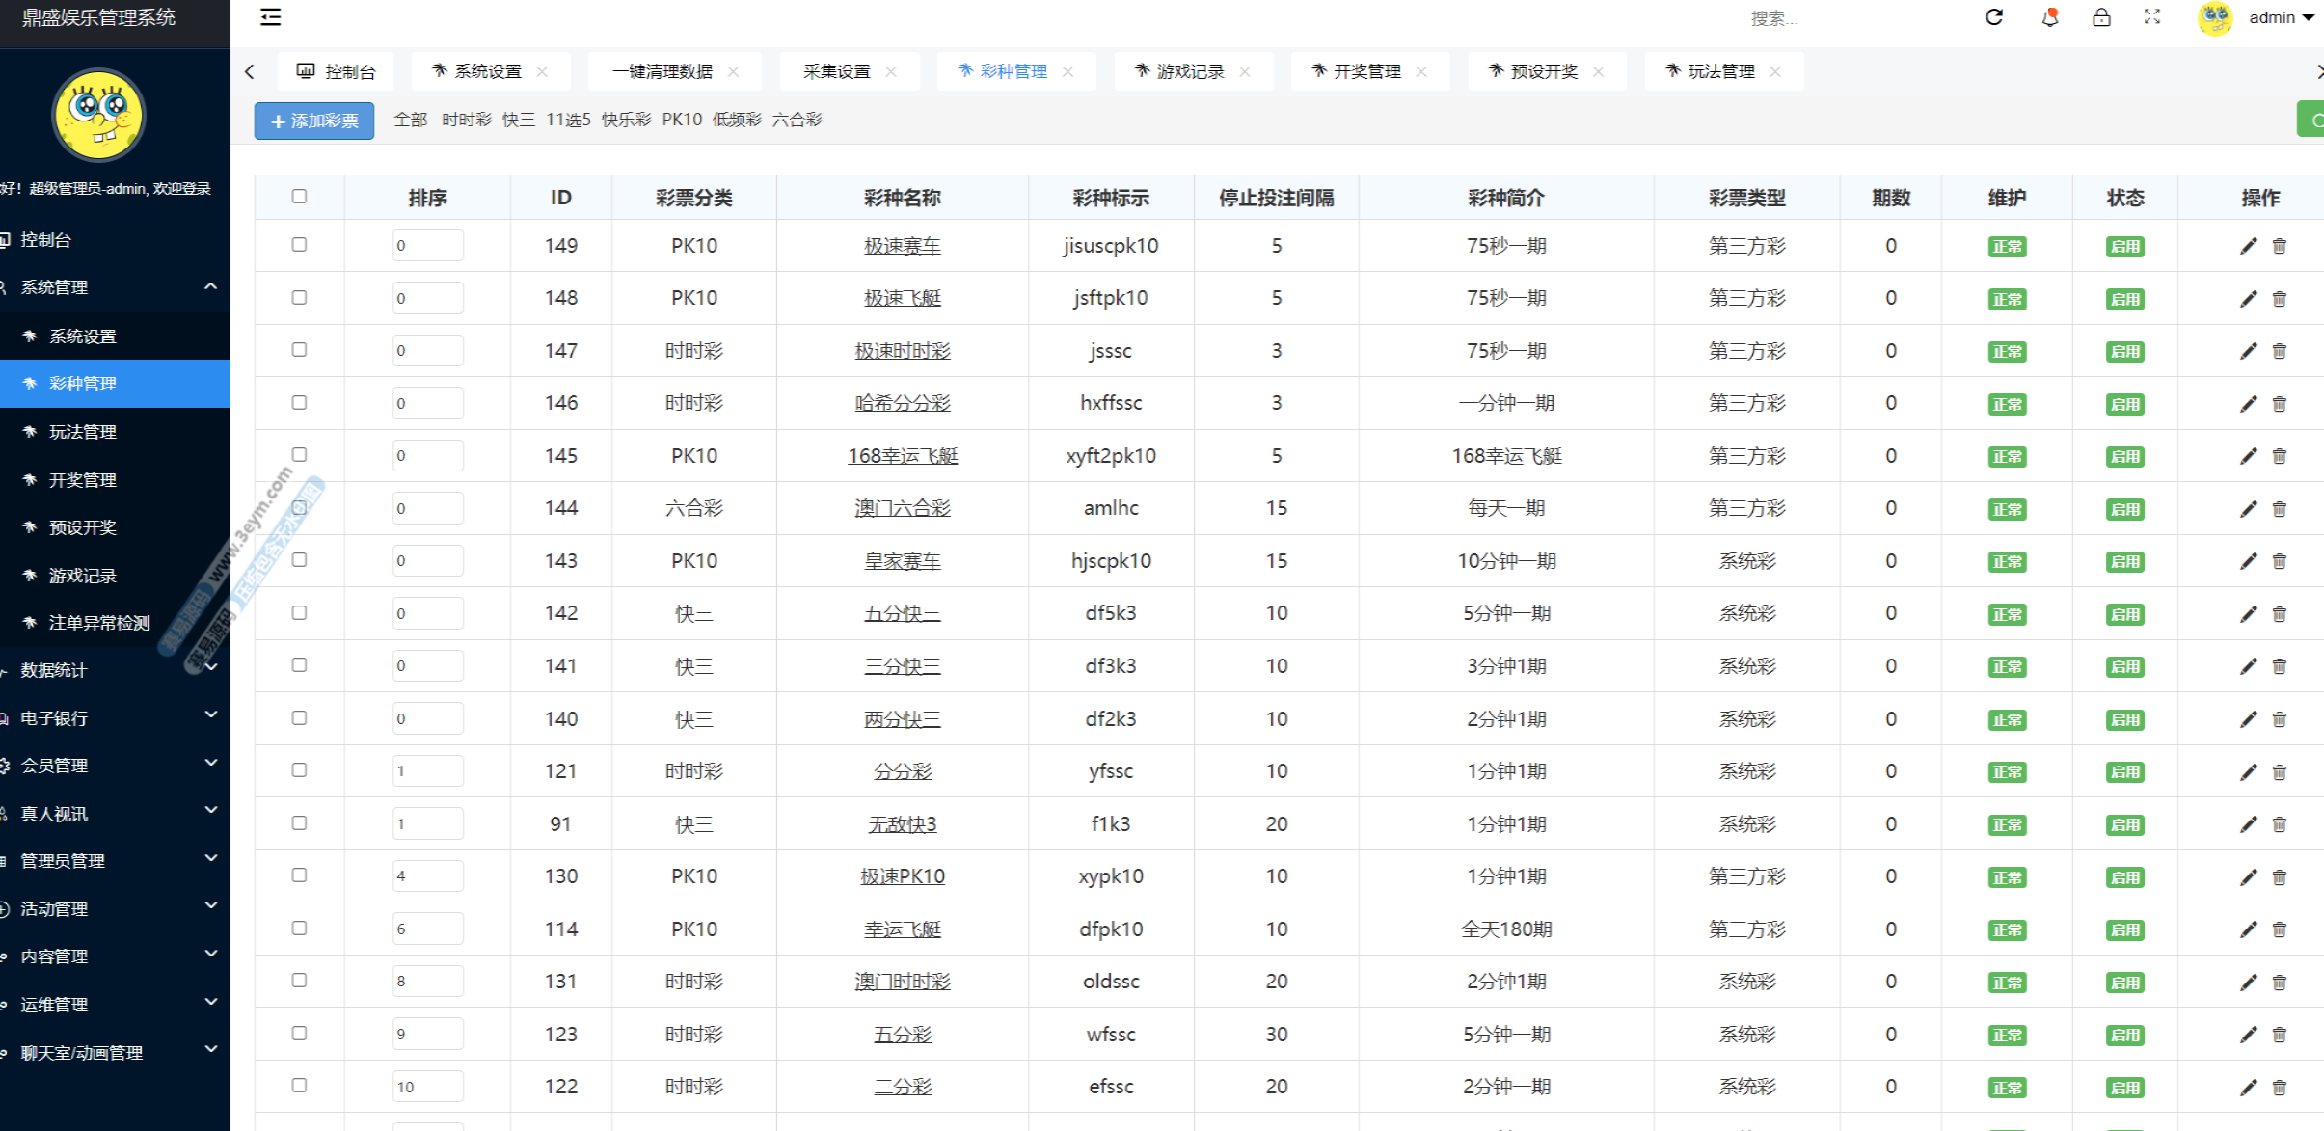
Task: Collapse sidebar with the menu fold icon
Action: (270, 17)
